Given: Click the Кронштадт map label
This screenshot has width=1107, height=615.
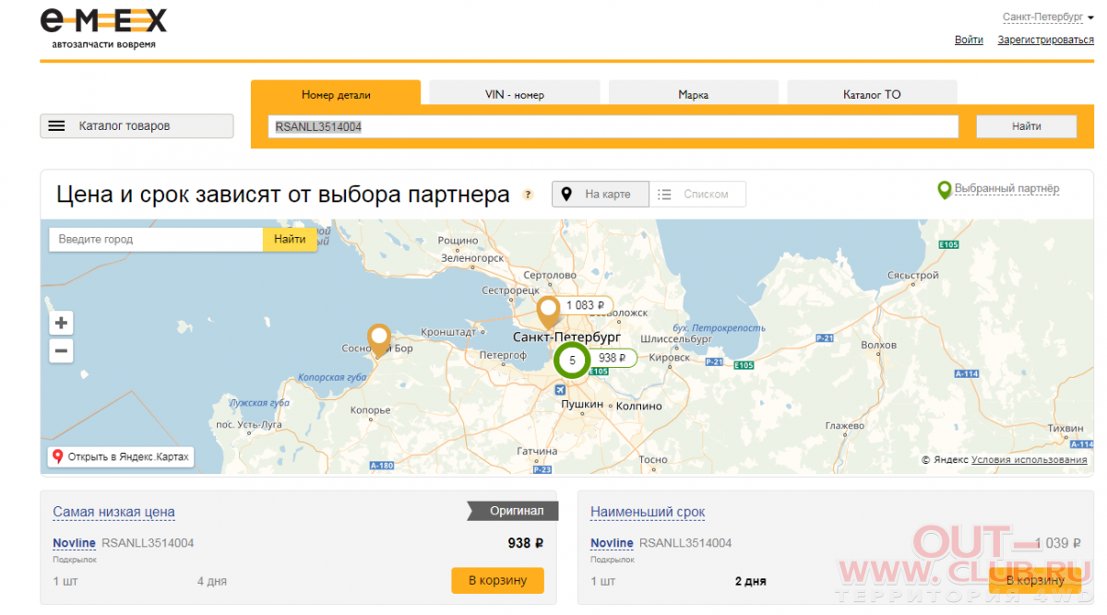Looking at the screenshot, I should coord(447,332).
